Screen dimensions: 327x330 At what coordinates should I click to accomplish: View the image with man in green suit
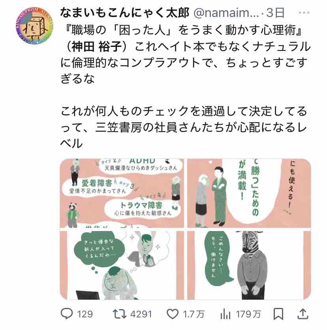(249, 193)
